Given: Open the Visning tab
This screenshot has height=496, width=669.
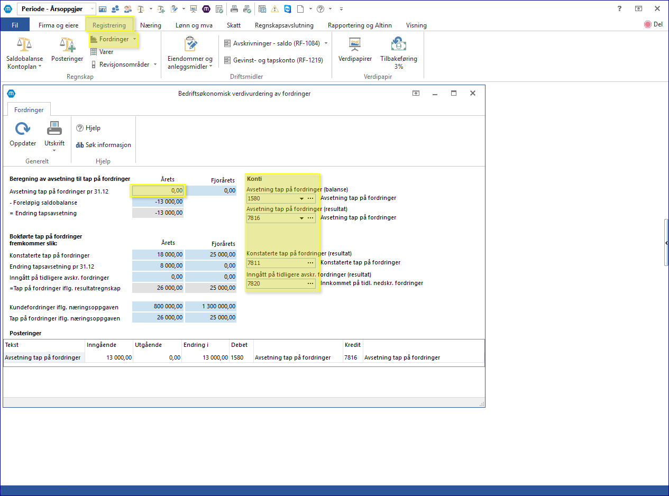Looking at the screenshot, I should pyautogui.click(x=416, y=25).
